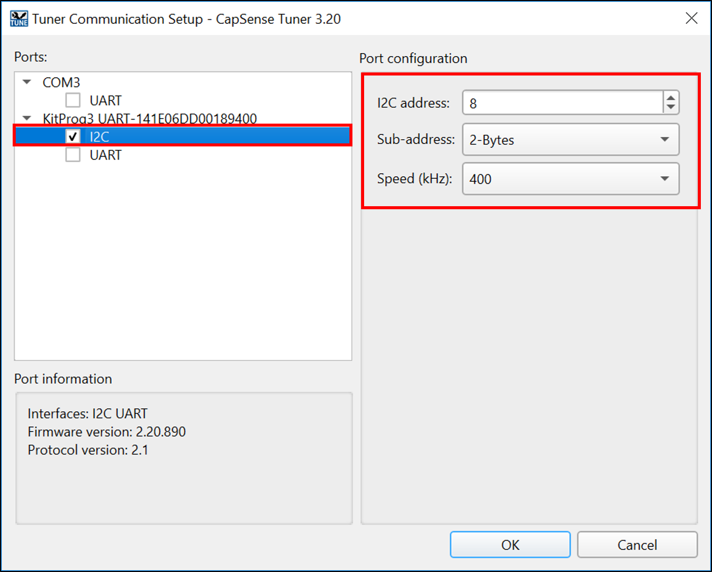Image resolution: width=712 pixels, height=572 pixels.
Task: Select the KitProg3 UART-141E06DD00189400 entry
Action: point(150,119)
